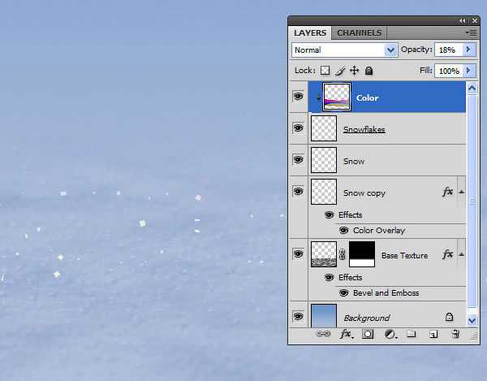This screenshot has width=487, height=381.
Task: Delete layer trash icon
Action: point(455,334)
